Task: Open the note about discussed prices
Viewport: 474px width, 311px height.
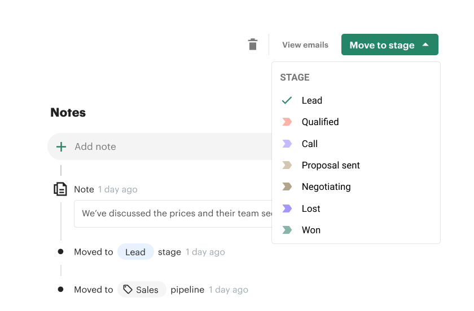Action: tap(173, 214)
